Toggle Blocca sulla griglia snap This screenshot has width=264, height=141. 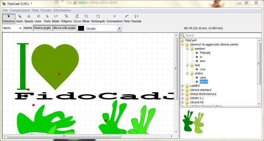[x=64, y=28]
